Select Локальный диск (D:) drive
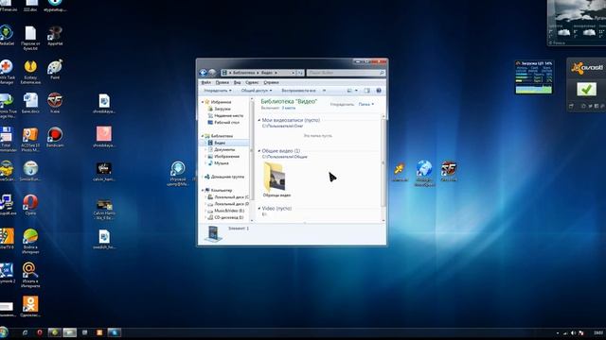Image resolution: width=606 pixels, height=340 pixels. point(228,204)
